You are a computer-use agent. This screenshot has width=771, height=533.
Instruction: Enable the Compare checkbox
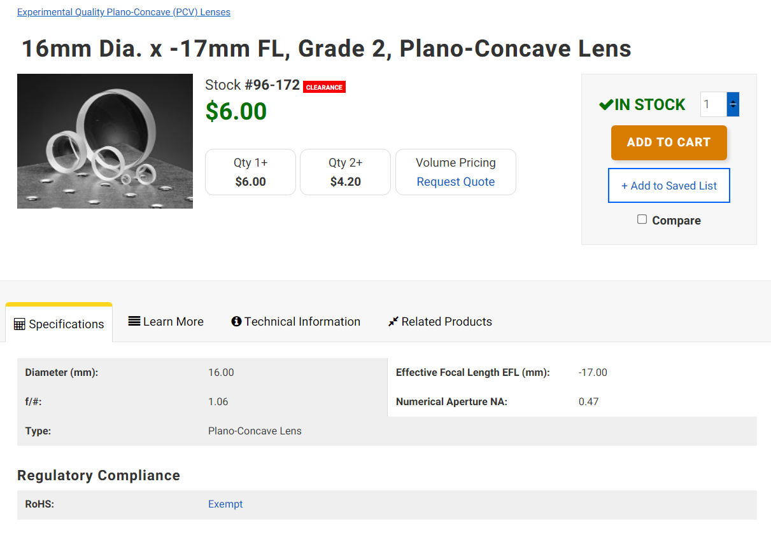(x=642, y=219)
